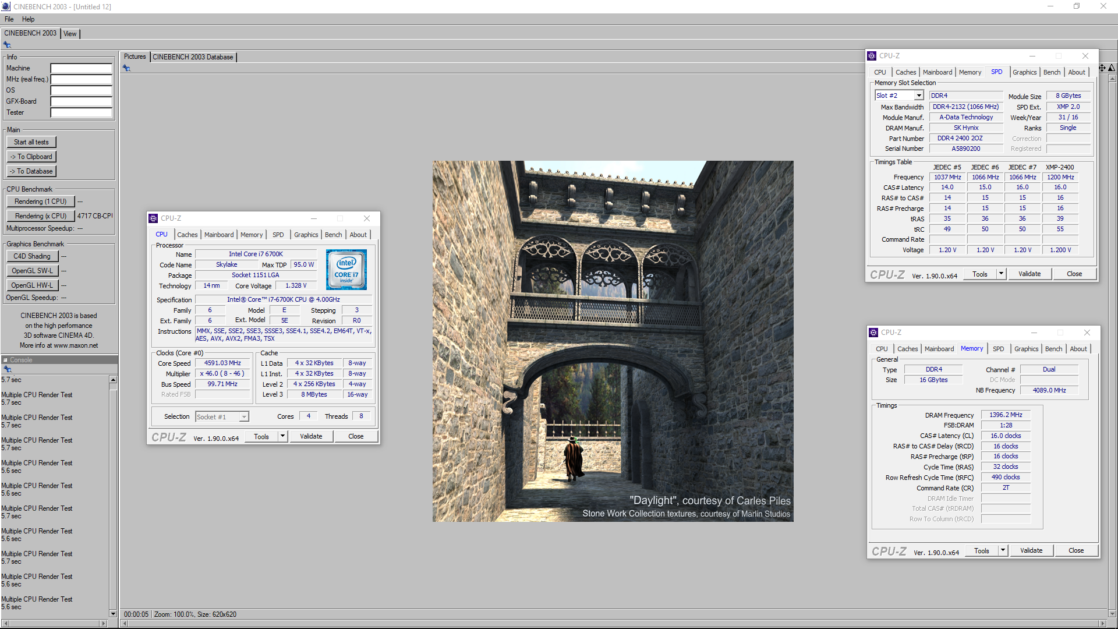Click the CPU-Z icon in the SPD window's title bar
This screenshot has width=1118, height=629.
(872, 56)
